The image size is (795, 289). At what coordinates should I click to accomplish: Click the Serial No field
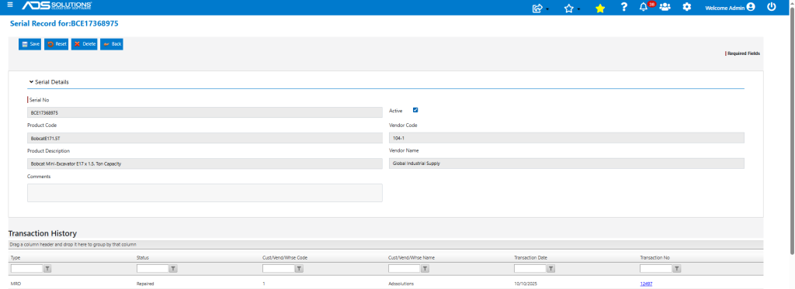(205, 112)
